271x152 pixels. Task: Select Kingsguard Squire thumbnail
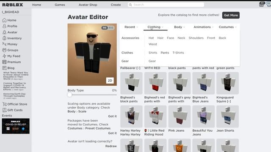227,83
